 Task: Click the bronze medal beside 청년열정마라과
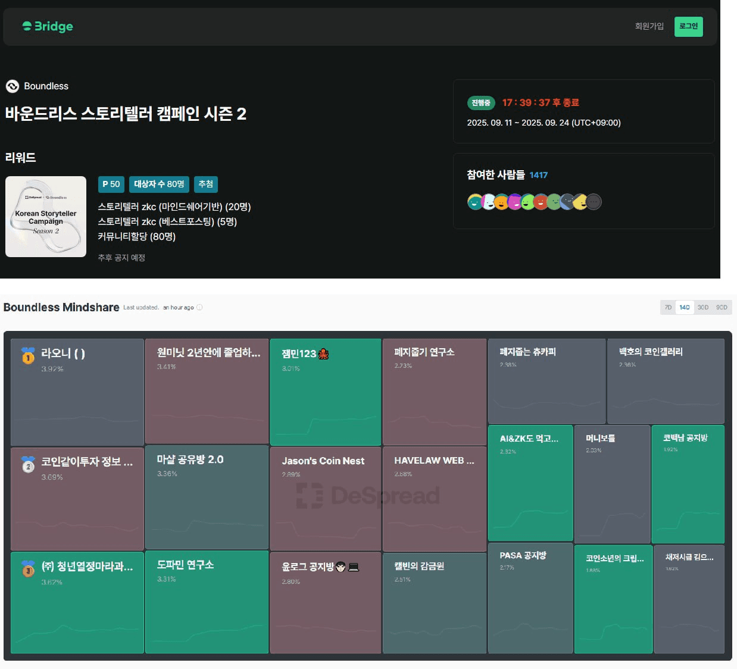(28, 568)
